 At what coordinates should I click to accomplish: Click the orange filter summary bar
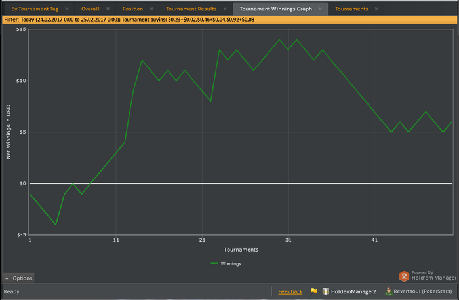pyautogui.click(x=229, y=20)
